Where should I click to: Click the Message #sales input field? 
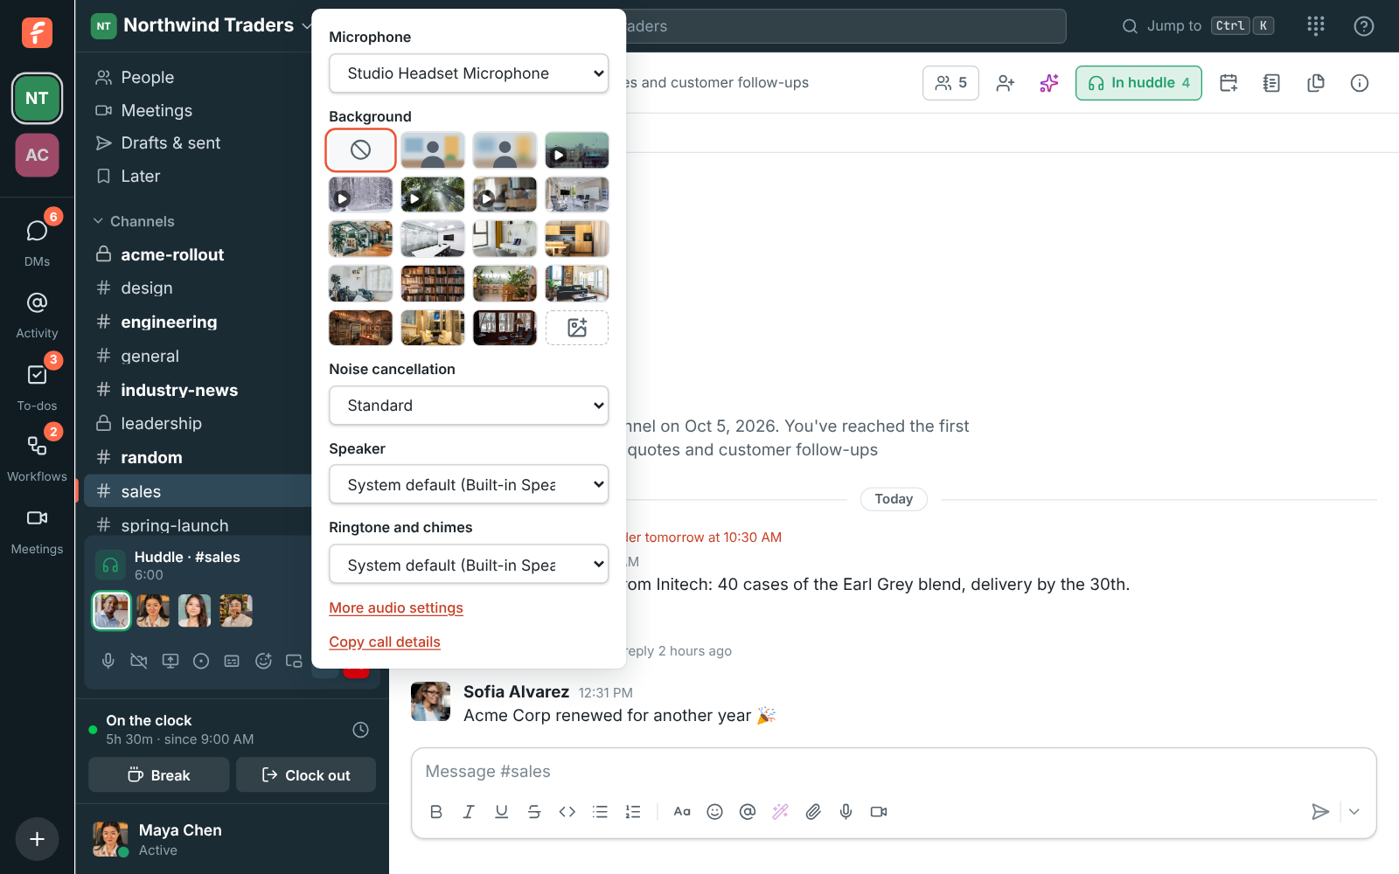coord(894,772)
